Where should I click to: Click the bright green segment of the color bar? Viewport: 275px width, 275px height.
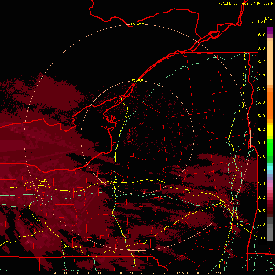tap(270, 147)
